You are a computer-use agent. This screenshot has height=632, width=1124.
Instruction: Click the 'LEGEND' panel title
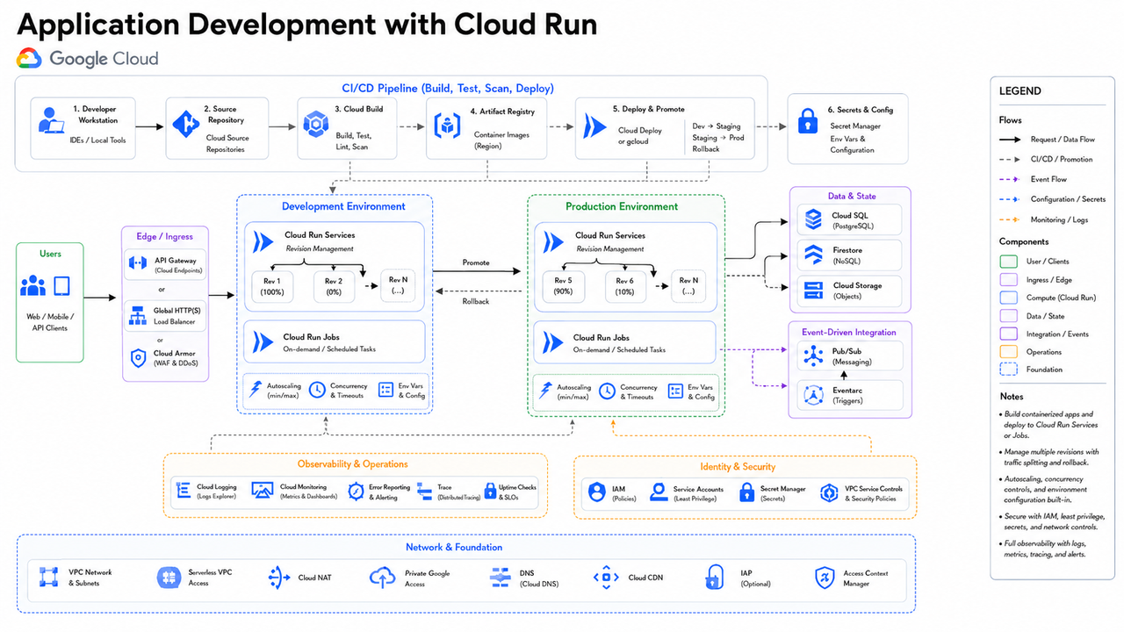pos(1020,90)
